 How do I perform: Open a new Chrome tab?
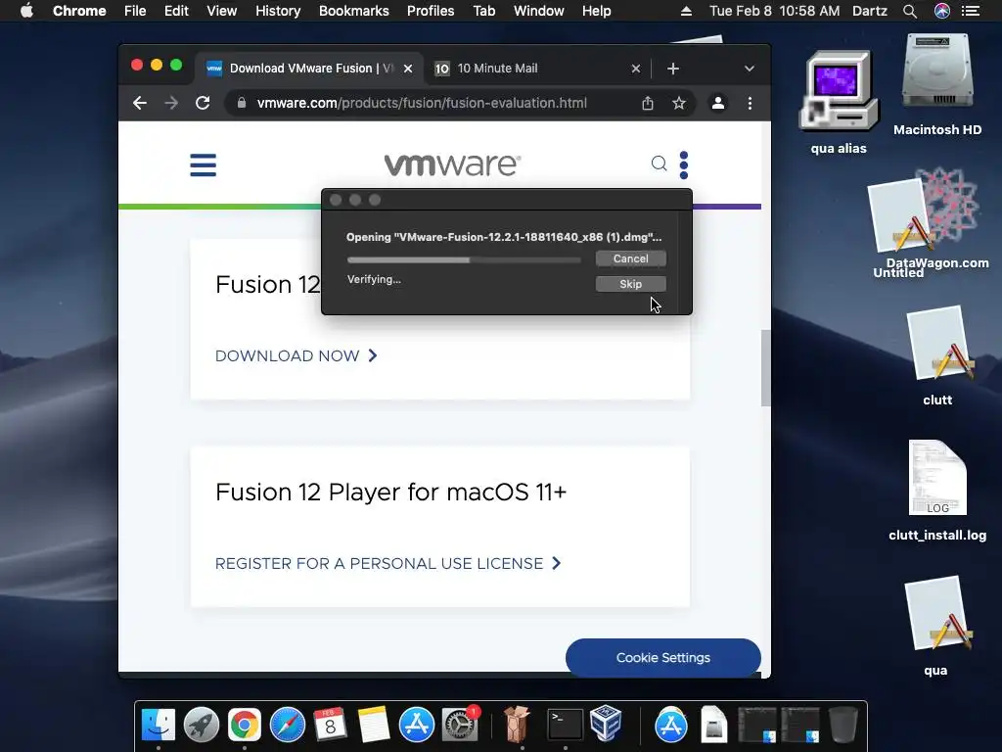pos(673,69)
